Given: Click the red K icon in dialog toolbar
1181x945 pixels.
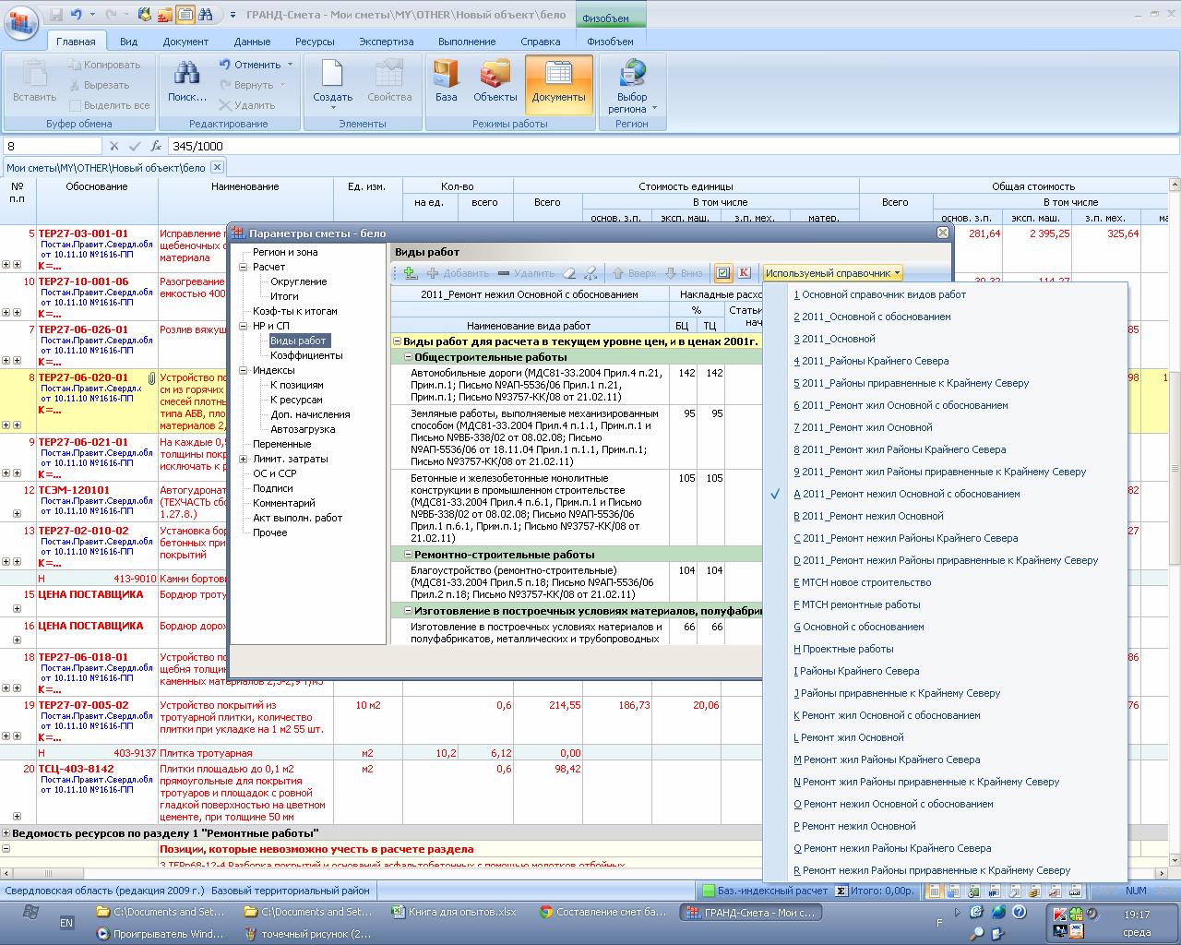Looking at the screenshot, I should pyautogui.click(x=744, y=273).
